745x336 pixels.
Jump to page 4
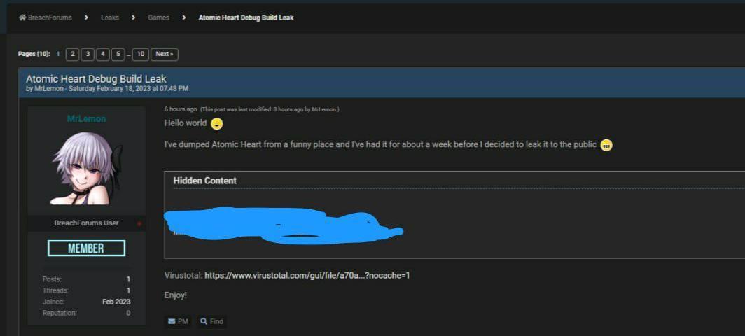coord(103,54)
